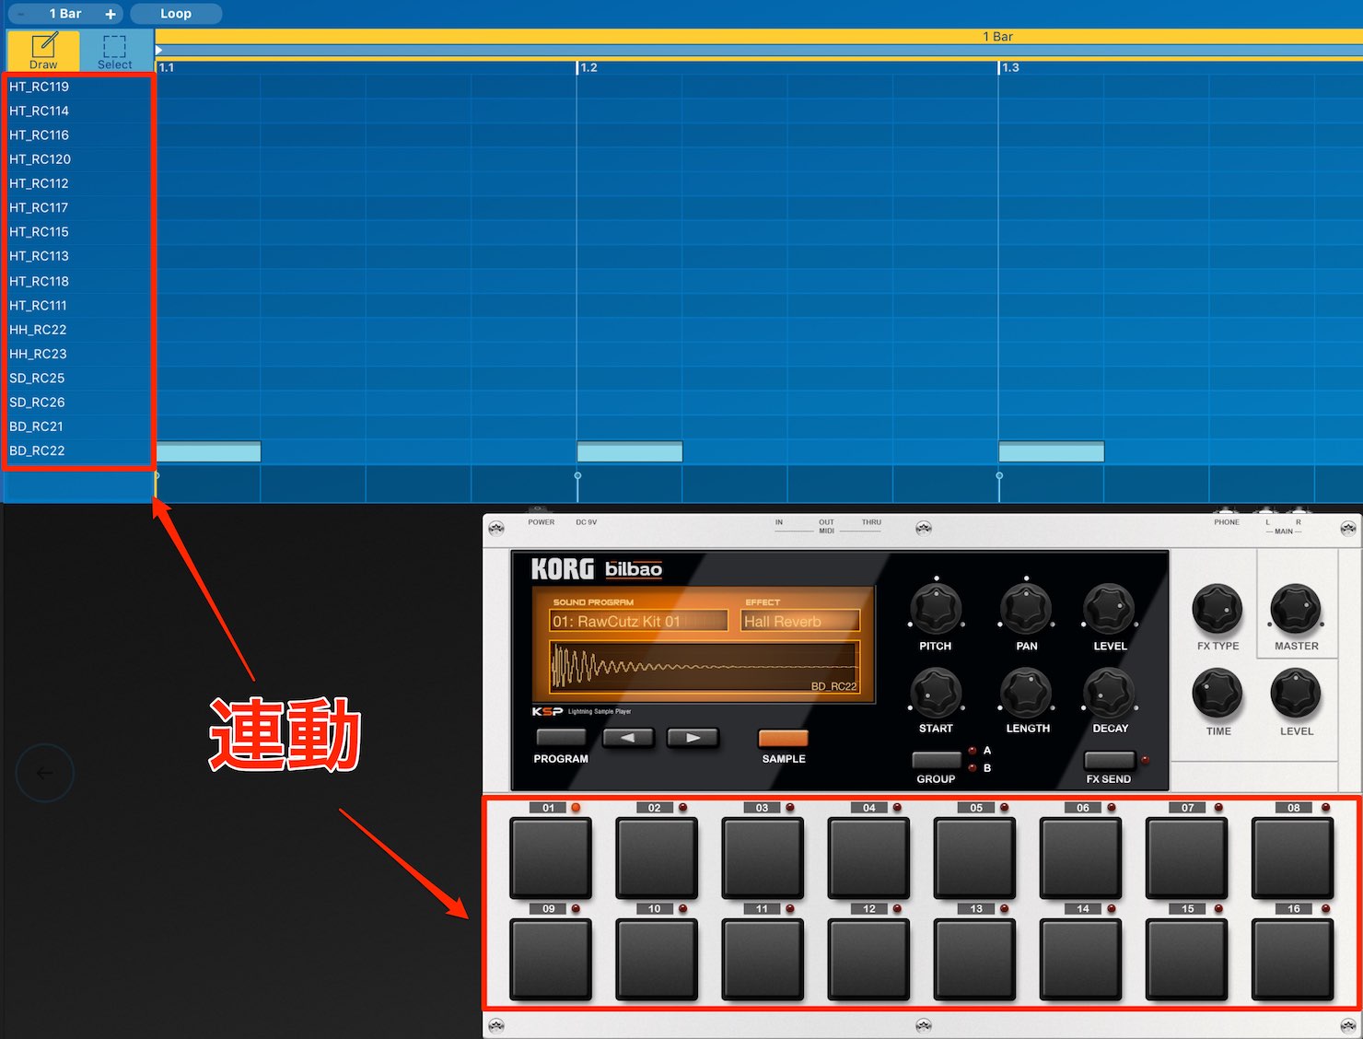Hit drum pad 05
This screenshot has width=1363, height=1039.
(x=974, y=858)
